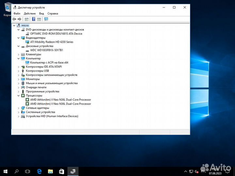Click the muted volume tray icon
The height and width of the screenshot is (176, 235).
pyautogui.click(x=196, y=171)
